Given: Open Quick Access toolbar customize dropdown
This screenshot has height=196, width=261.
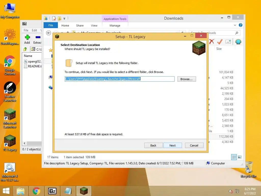Looking at the screenshot, I should pyautogui.click(x=64, y=18).
